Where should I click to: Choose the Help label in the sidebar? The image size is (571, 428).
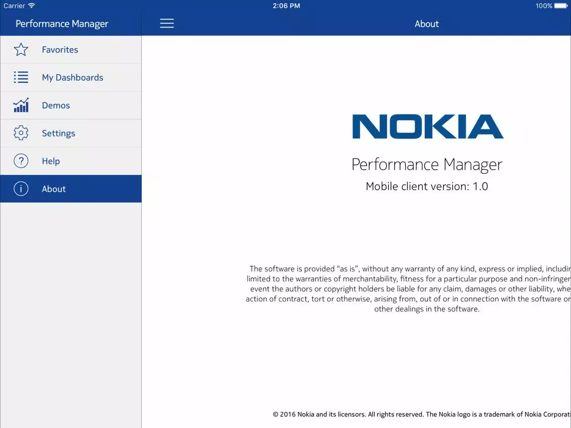coord(51,161)
